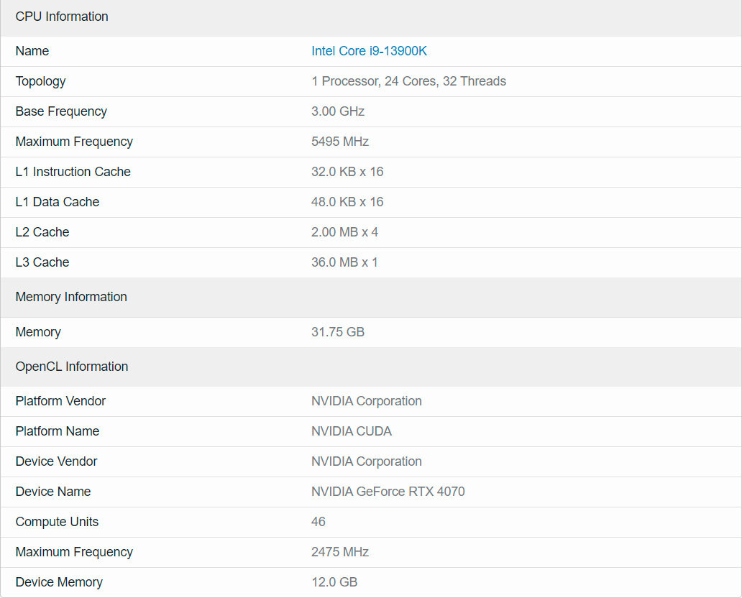Click the OpenCL section Maximum Frequency label
This screenshot has height=598, width=742.
point(74,552)
